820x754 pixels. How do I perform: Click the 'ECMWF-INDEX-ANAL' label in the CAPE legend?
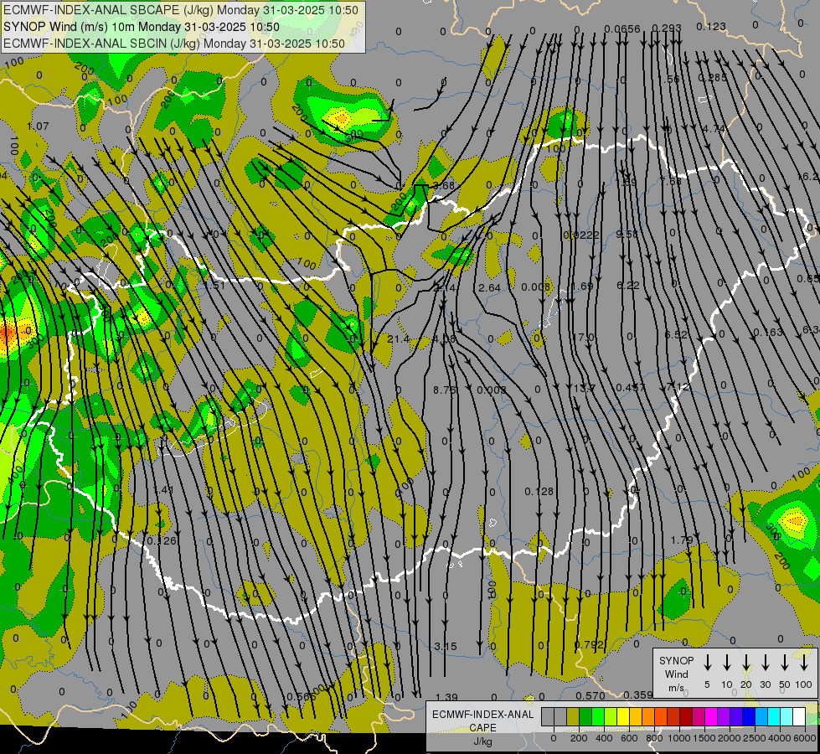tap(482, 715)
